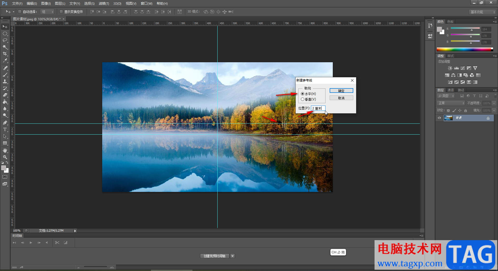Open the timeline panel menu
498x271 pixels.
[x=421, y=235]
